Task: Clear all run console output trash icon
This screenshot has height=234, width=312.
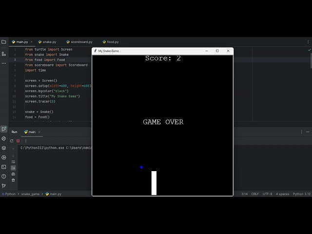Action: coord(13,180)
